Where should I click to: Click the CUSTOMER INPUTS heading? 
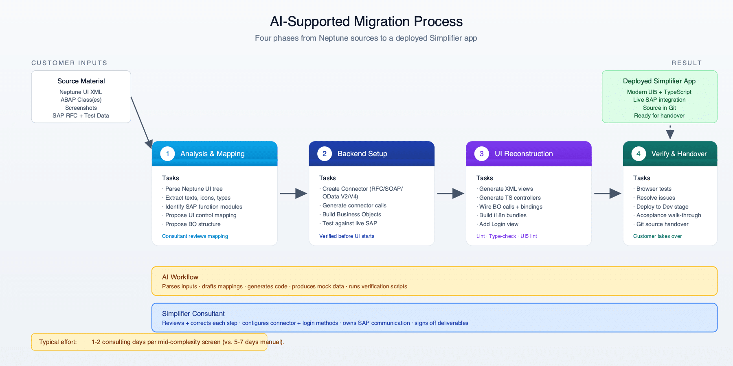pos(69,63)
